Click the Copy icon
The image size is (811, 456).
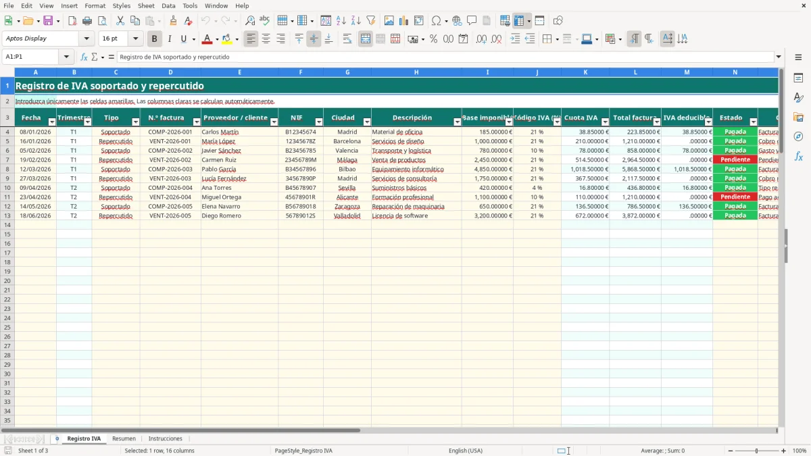[134, 21]
